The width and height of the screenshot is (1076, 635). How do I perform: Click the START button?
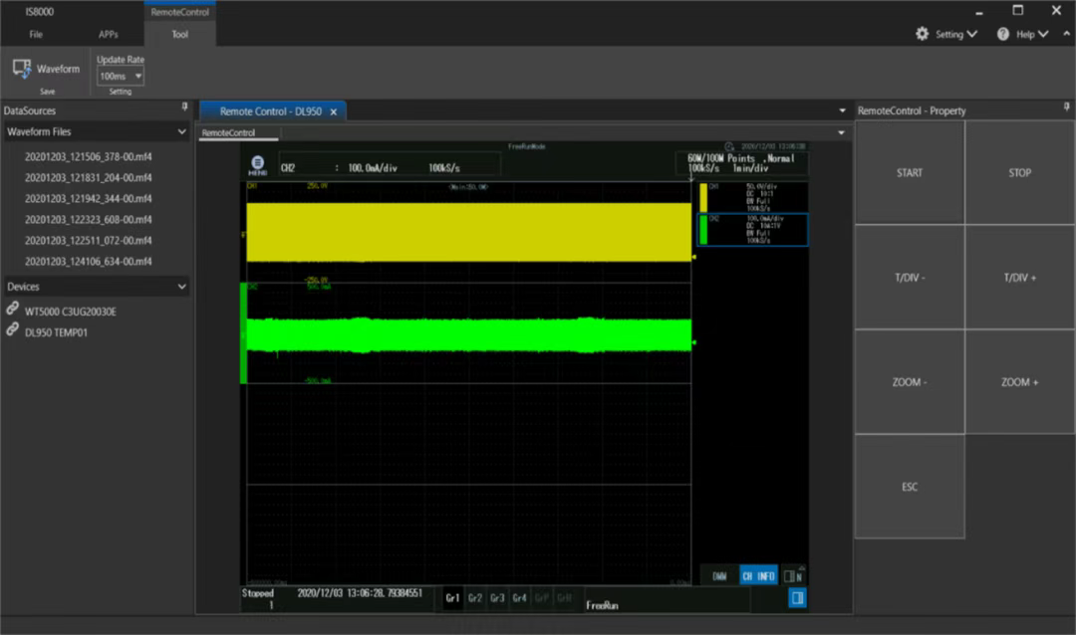click(x=910, y=173)
